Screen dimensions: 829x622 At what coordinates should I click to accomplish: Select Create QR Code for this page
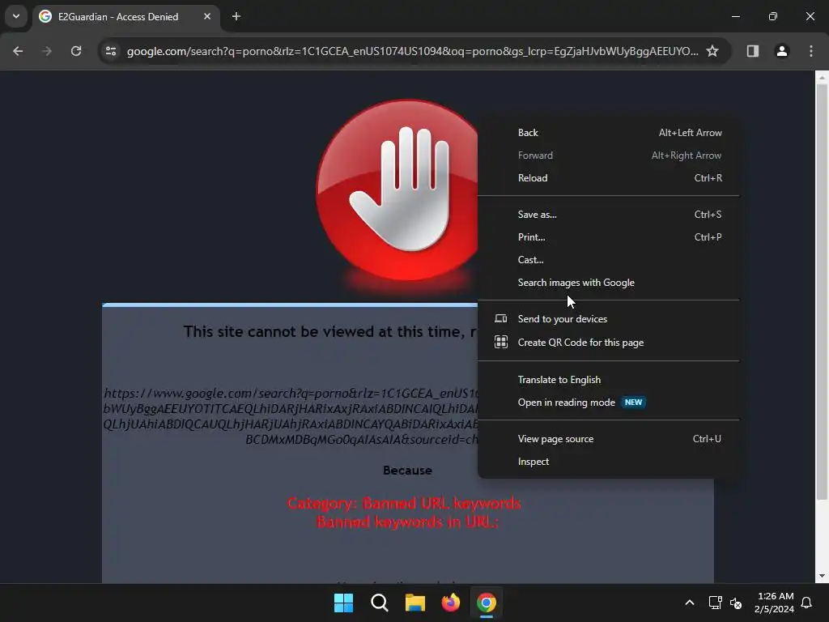(609, 343)
